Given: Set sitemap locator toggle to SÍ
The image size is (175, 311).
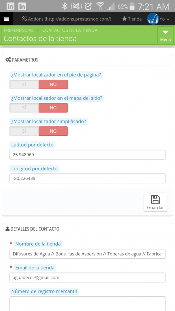Looking at the screenshot, I should click(x=24, y=108).
